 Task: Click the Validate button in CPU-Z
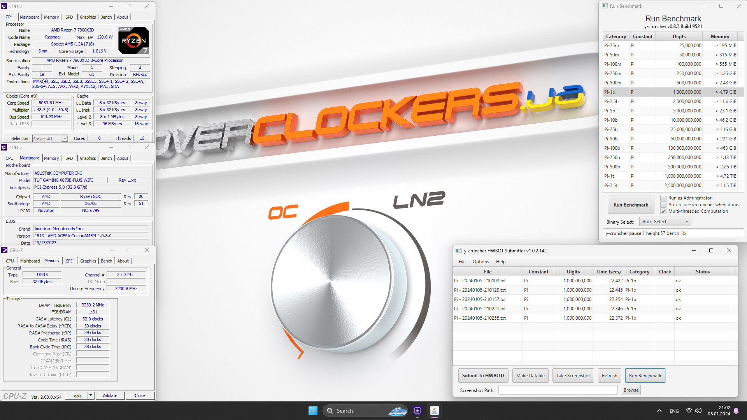(109, 395)
